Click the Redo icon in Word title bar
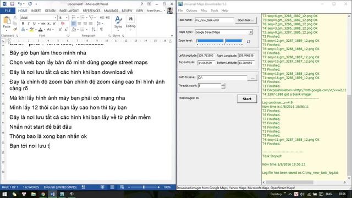The image size is (352, 198). pyautogui.click(x=30, y=4)
